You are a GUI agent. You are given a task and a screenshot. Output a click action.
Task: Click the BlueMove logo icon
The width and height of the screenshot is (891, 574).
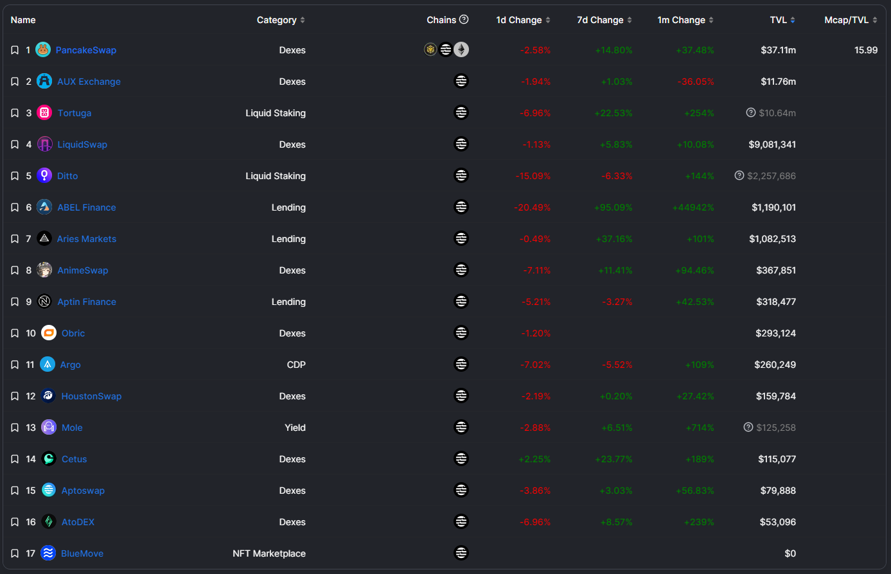(x=48, y=553)
